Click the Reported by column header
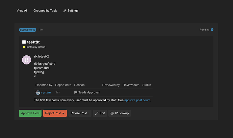233x138 pixels. coord(44,85)
